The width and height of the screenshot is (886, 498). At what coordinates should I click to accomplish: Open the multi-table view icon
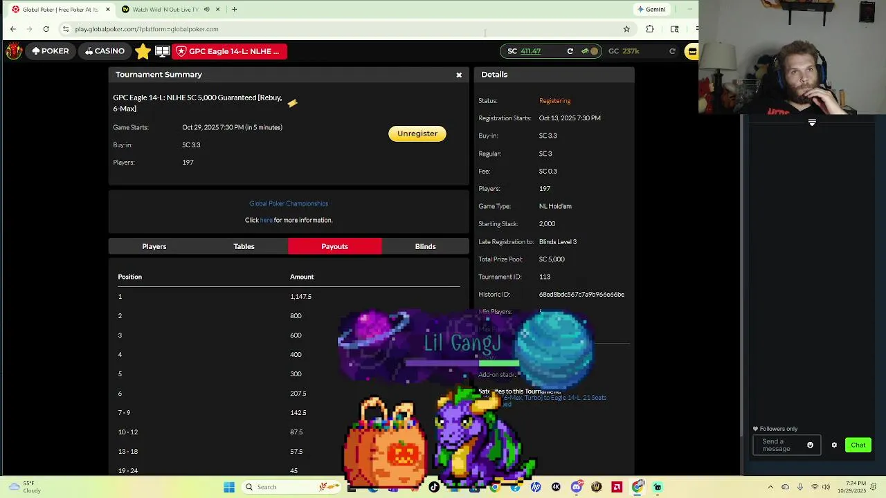tap(163, 51)
